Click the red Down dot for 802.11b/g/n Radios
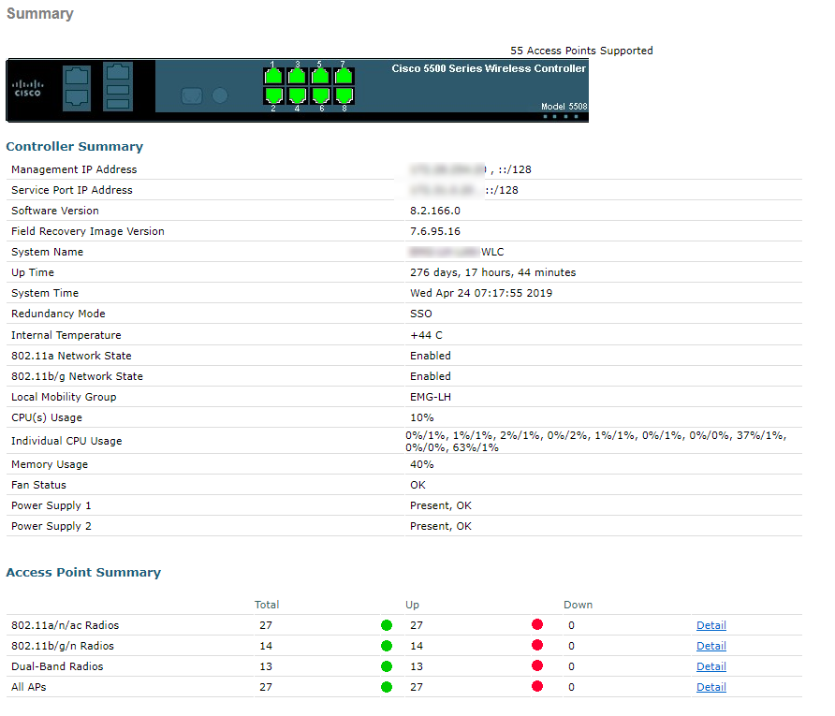Image resolution: width=835 pixels, height=716 pixels. 537,645
